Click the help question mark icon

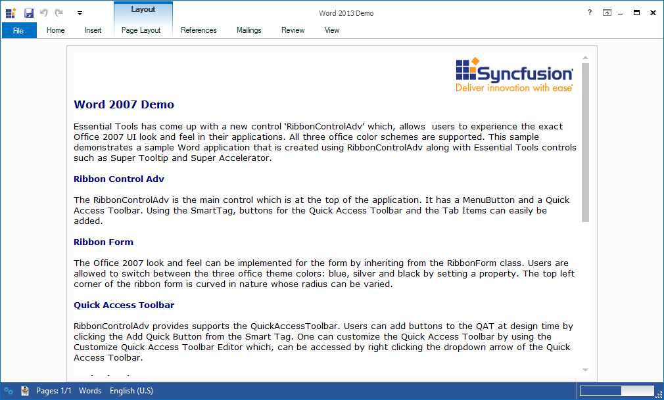pos(589,12)
